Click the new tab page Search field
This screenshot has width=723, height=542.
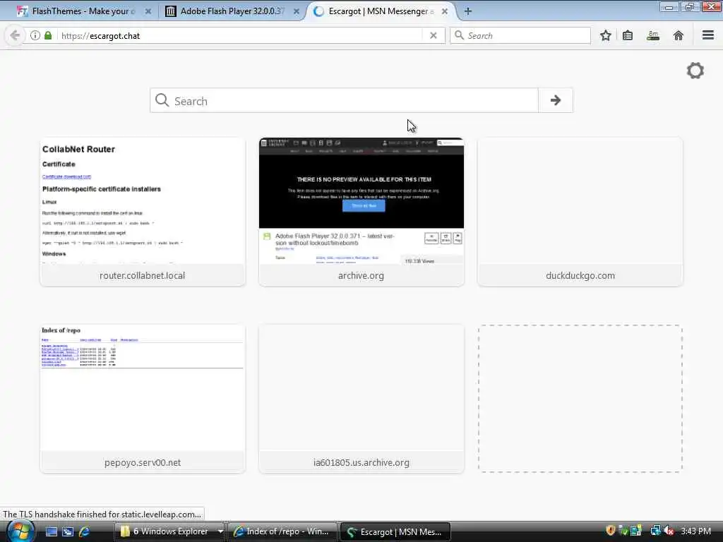coord(344,100)
